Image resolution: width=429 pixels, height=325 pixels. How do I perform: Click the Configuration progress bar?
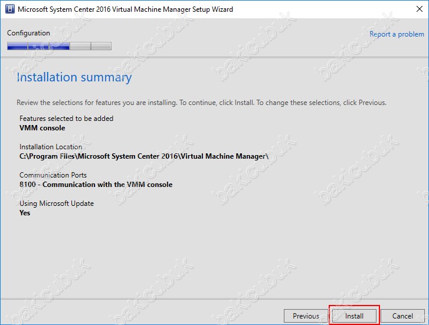pyautogui.click(x=59, y=46)
